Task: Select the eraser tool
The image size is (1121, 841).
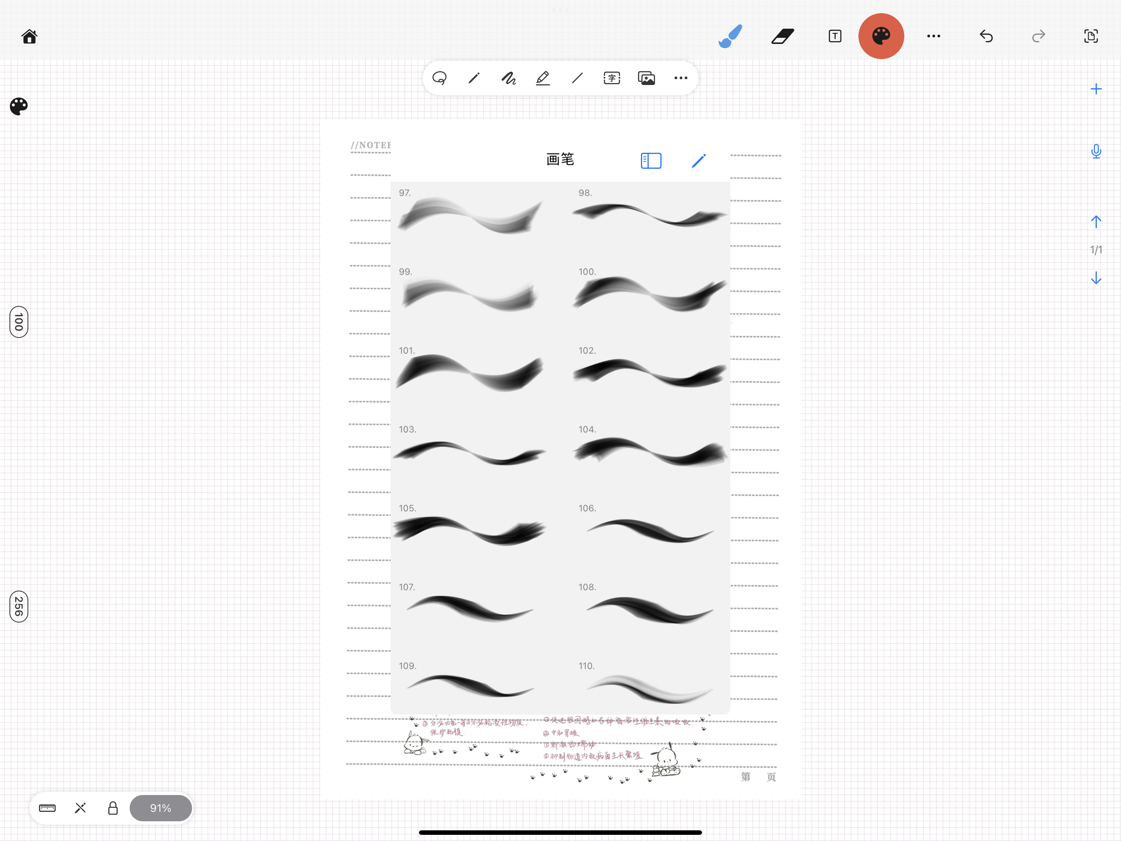Action: [782, 37]
